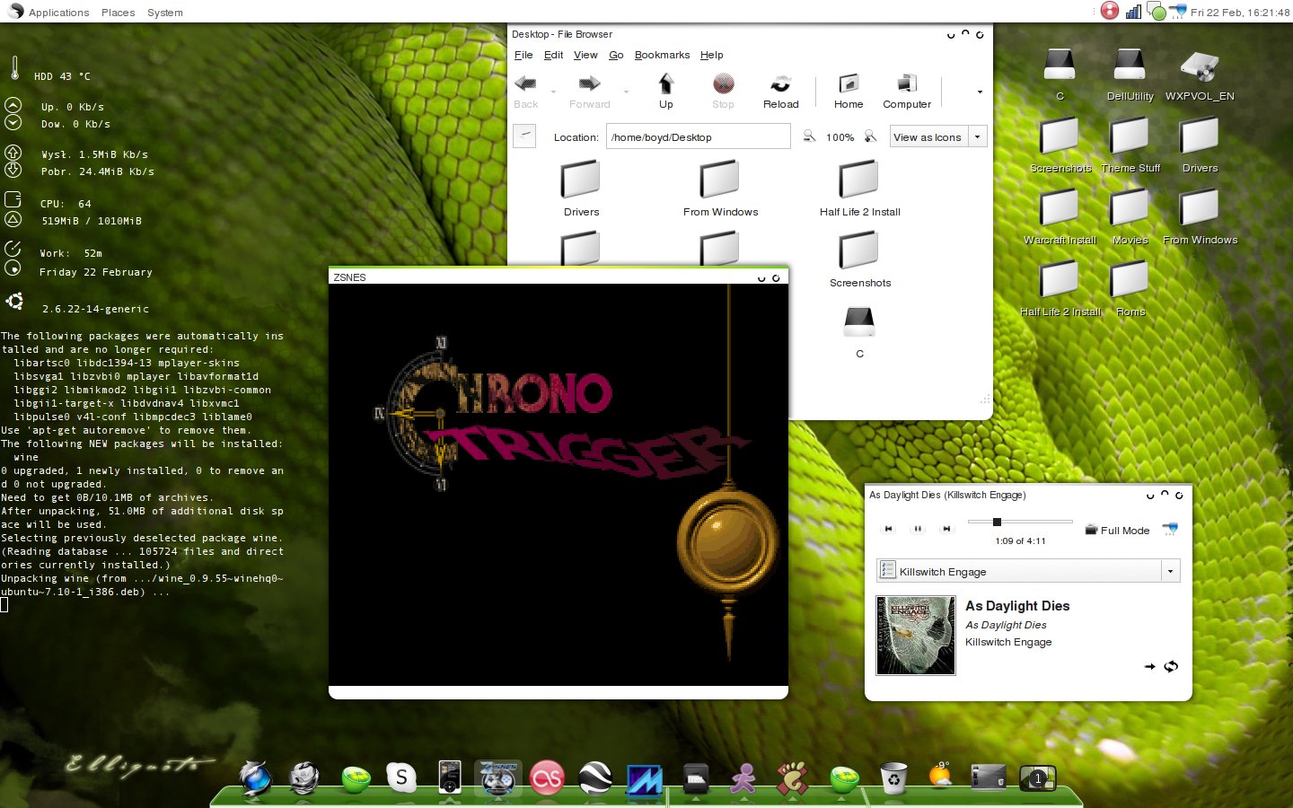Select the C drive icon in File Browser
This screenshot has width=1293, height=808.
click(859, 331)
